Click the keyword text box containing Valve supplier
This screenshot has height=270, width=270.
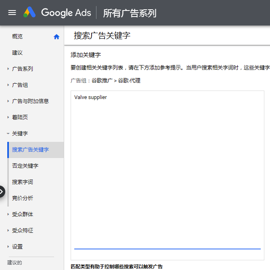[167, 170]
